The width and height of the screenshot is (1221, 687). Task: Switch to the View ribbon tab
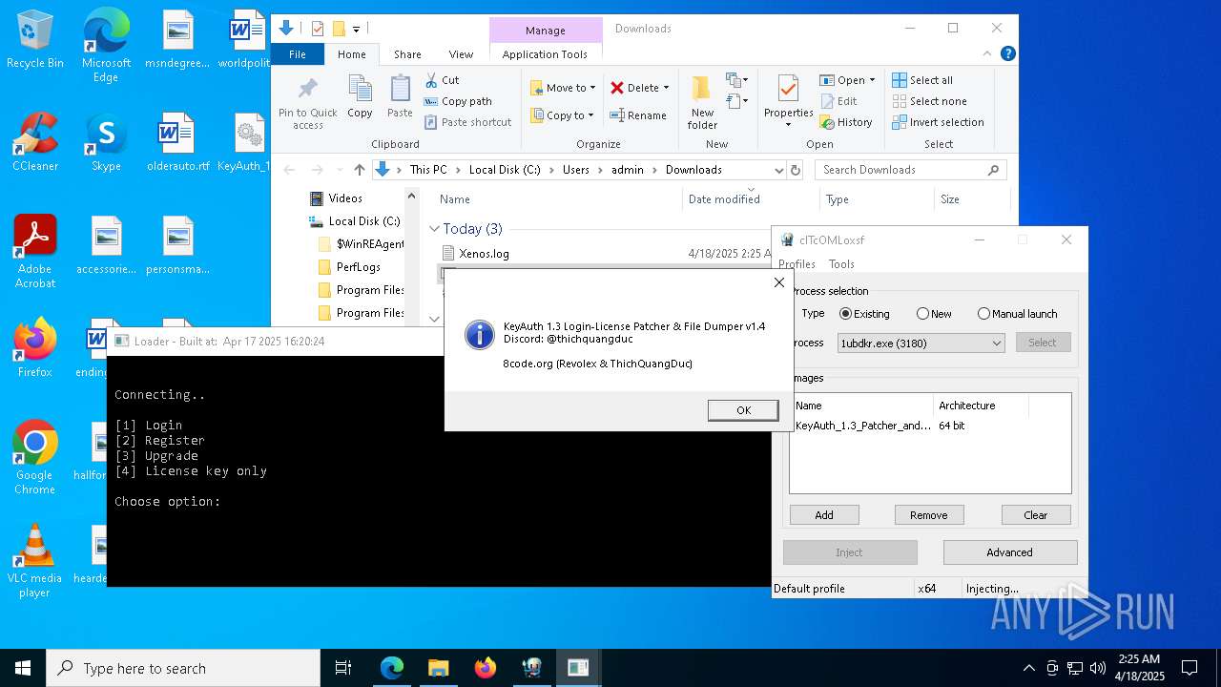(x=461, y=54)
